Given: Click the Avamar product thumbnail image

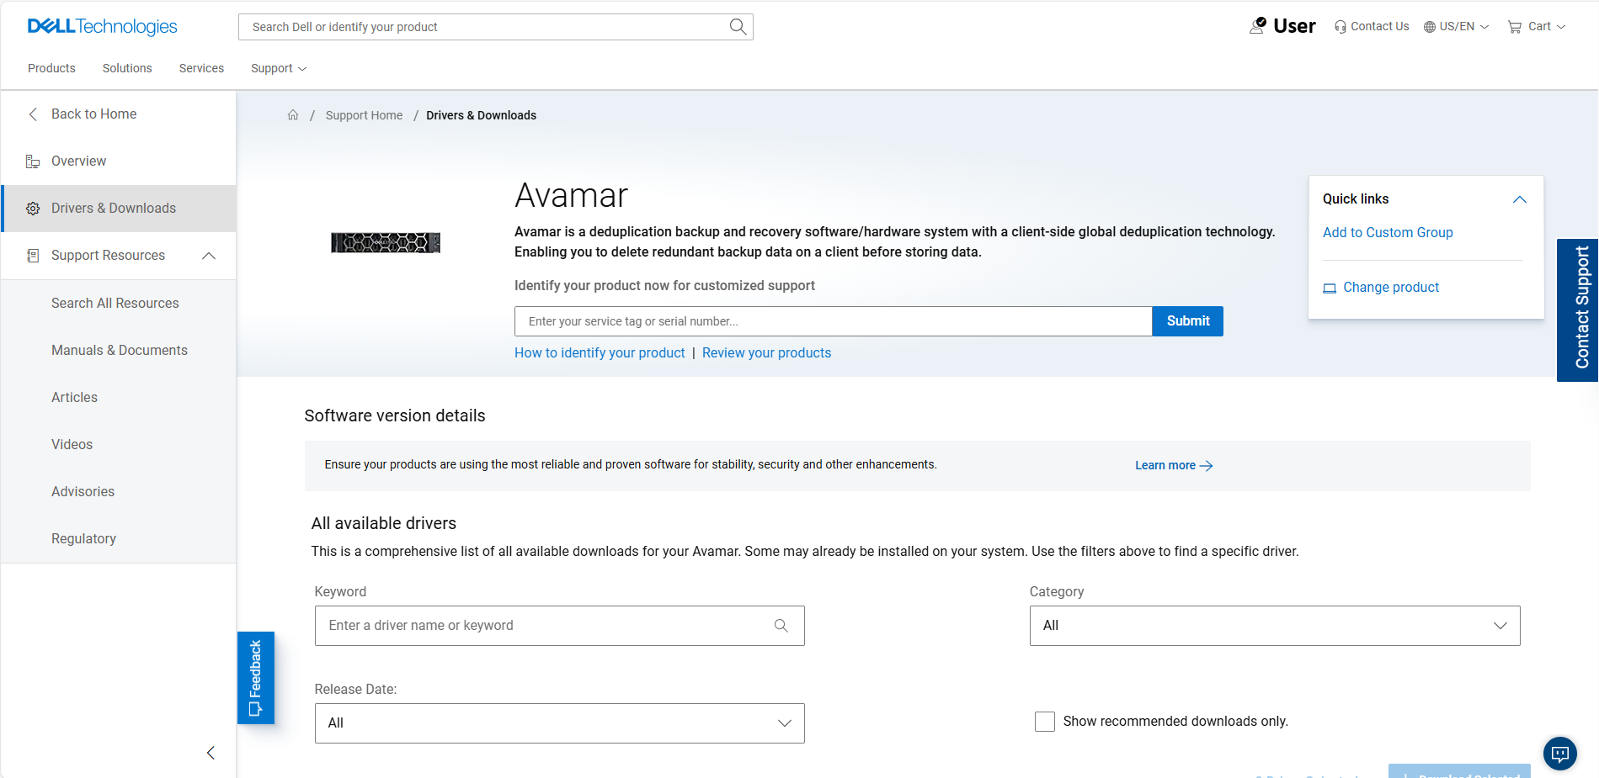Looking at the screenshot, I should click(x=385, y=242).
